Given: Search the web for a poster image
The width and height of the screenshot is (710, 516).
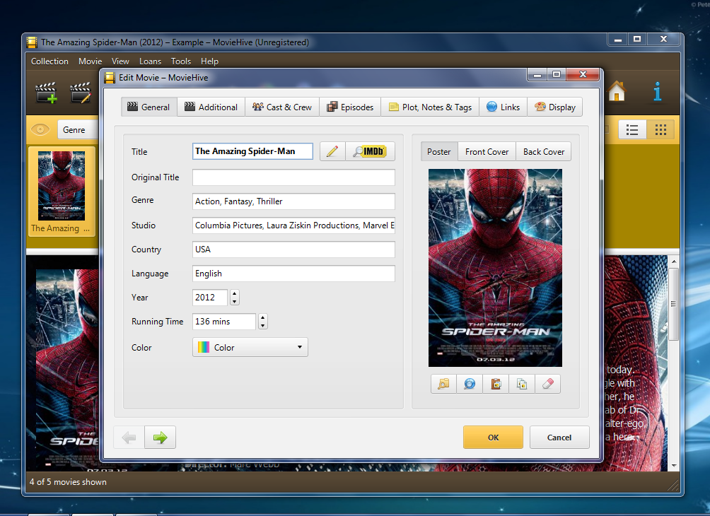Looking at the screenshot, I should (x=470, y=384).
